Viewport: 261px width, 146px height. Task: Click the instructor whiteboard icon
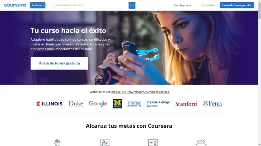[x=105, y=143]
